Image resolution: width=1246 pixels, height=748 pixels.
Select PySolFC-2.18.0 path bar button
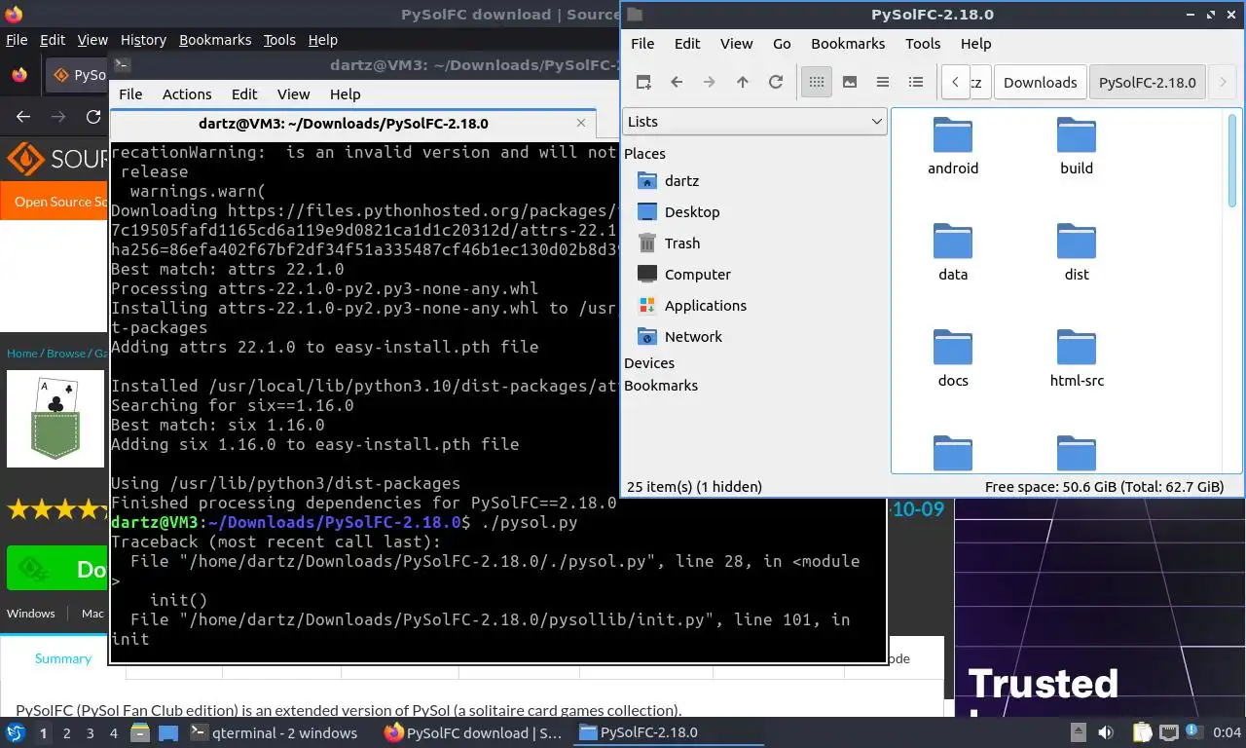click(1147, 82)
